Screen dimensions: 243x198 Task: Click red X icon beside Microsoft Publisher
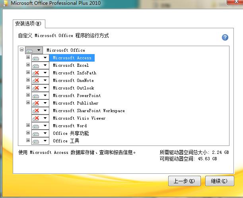pos(36,103)
